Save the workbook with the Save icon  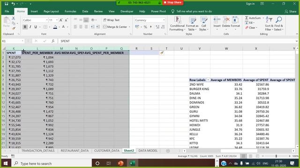tap(6, 4)
